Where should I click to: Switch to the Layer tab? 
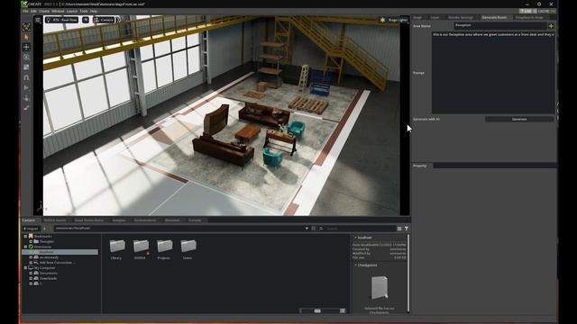(435, 17)
